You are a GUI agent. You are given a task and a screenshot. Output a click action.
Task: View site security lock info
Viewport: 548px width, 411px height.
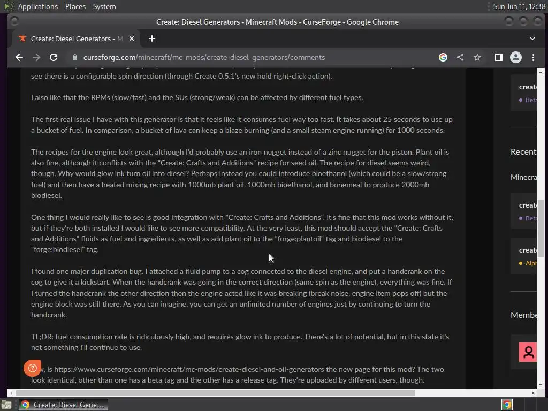(x=74, y=57)
